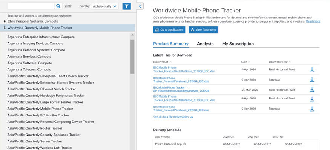The height and width of the screenshot is (150, 330).
Task: Sort files by Date column arrow
Action: [x=249, y=62]
